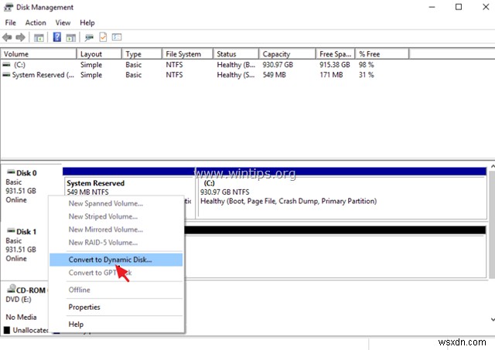Click the Disk Management title bar icon

point(9,7)
